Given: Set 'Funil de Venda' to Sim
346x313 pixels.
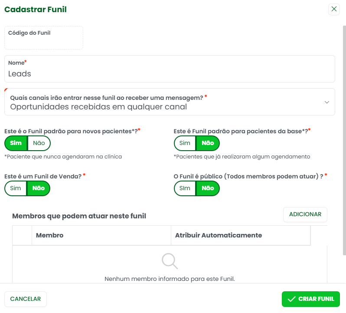Looking at the screenshot, I should click(16, 188).
